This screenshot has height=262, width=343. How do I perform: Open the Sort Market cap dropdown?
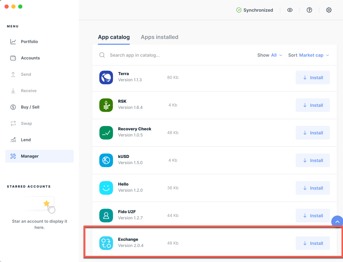309,55
